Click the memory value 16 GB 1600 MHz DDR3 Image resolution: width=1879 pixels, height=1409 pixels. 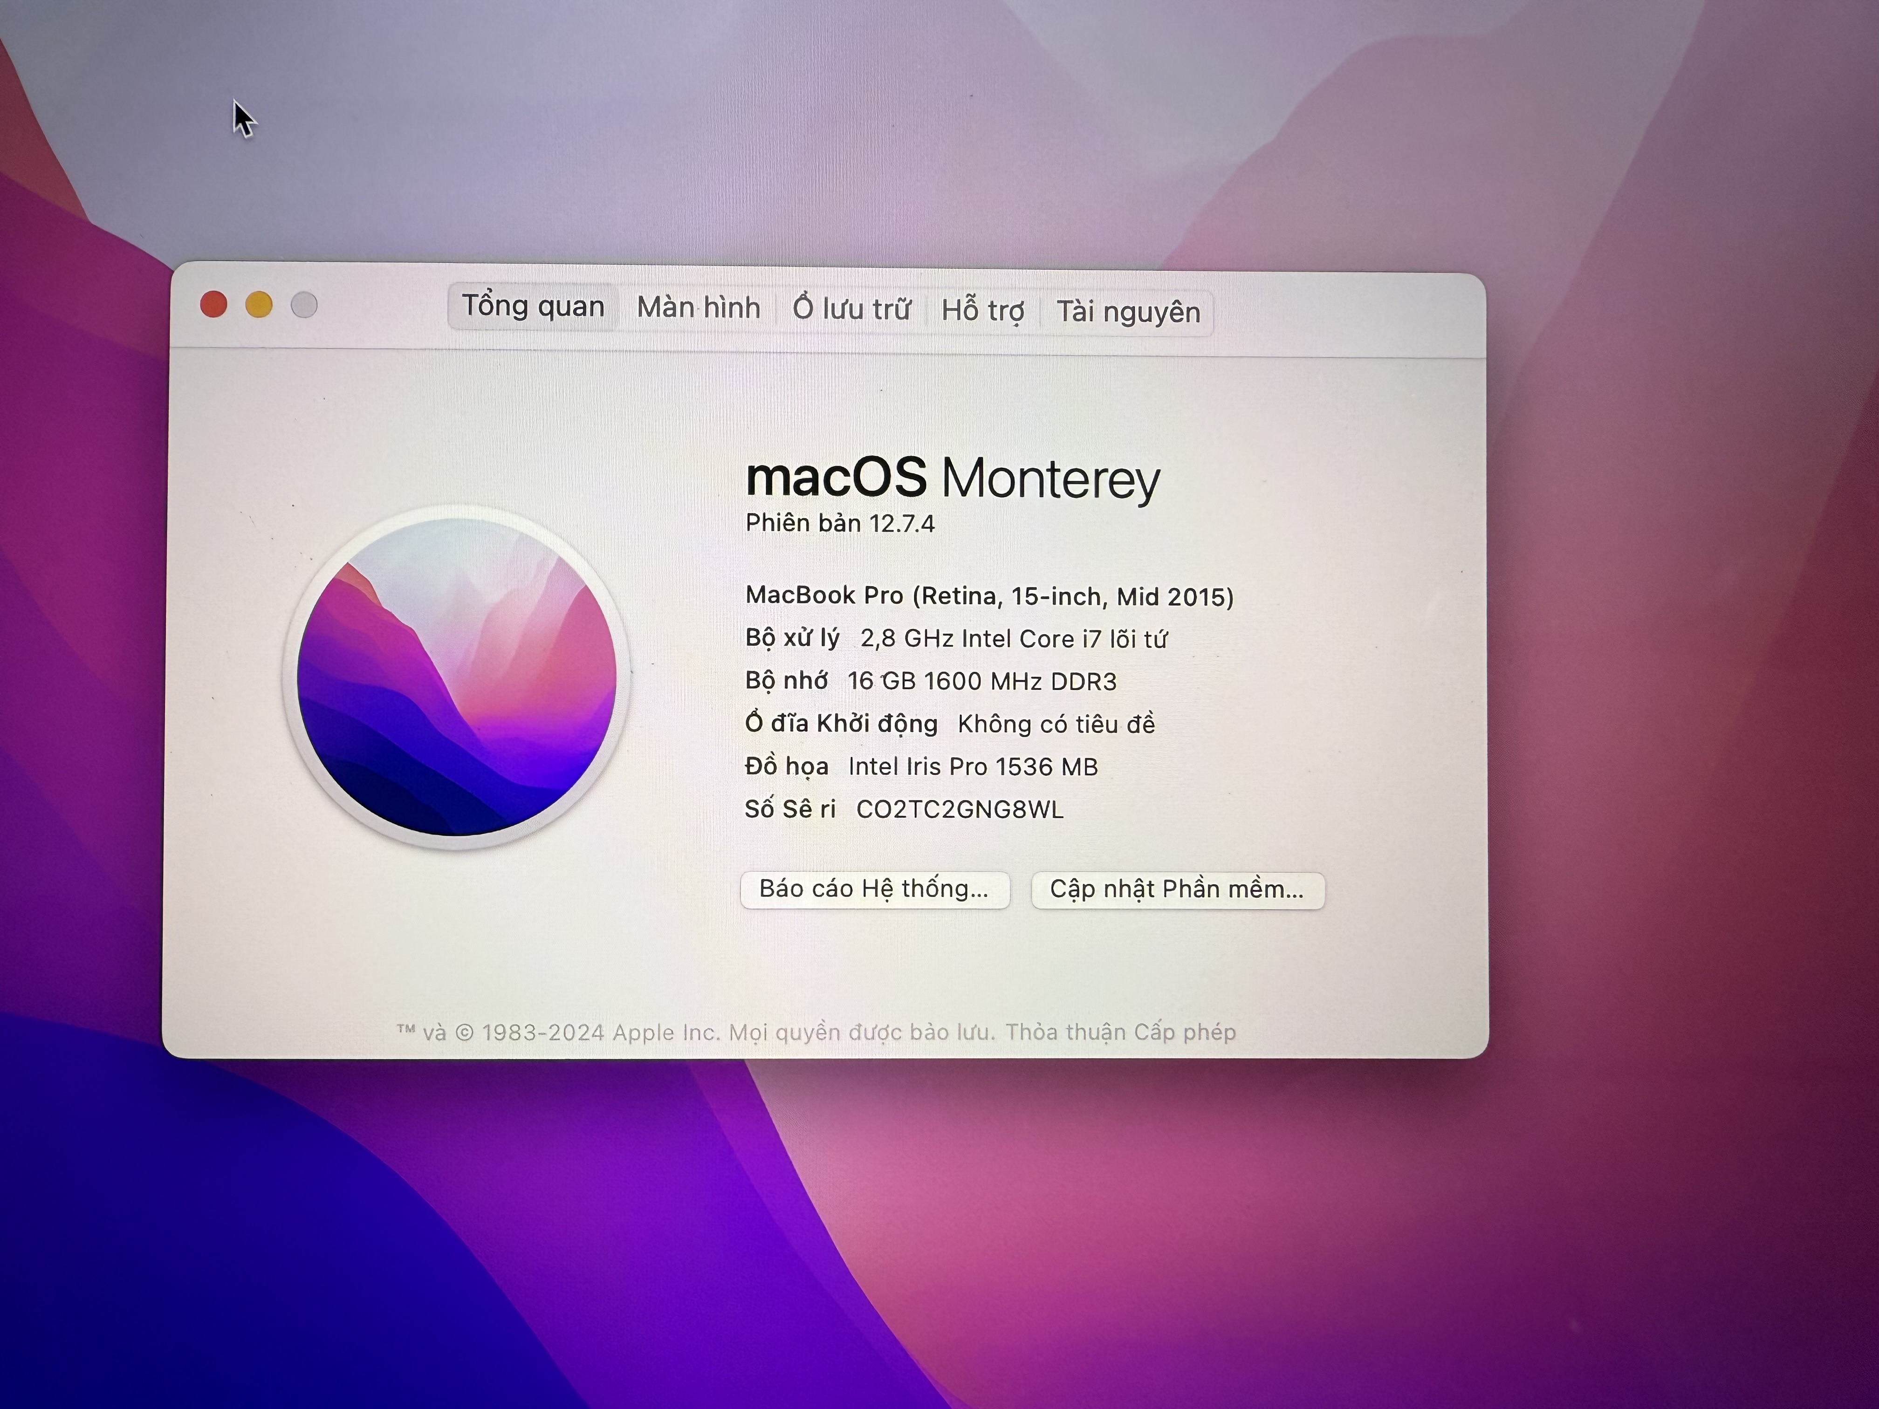982,681
